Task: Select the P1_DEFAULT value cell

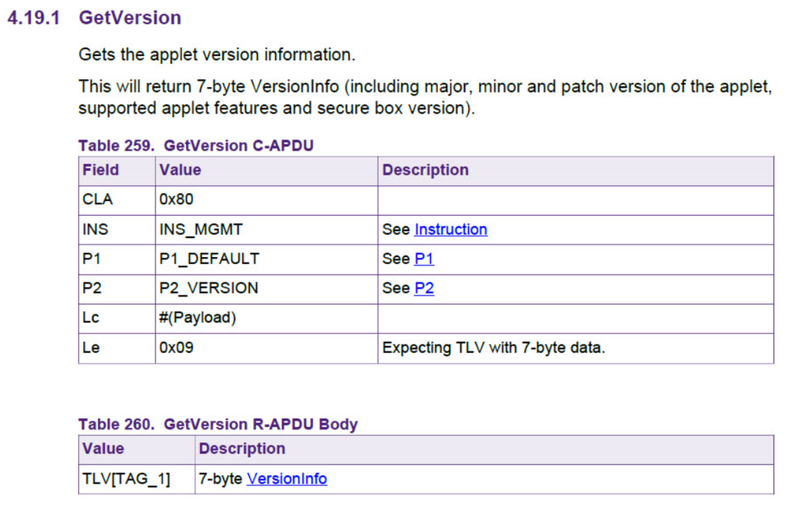Action: pyautogui.click(x=209, y=259)
